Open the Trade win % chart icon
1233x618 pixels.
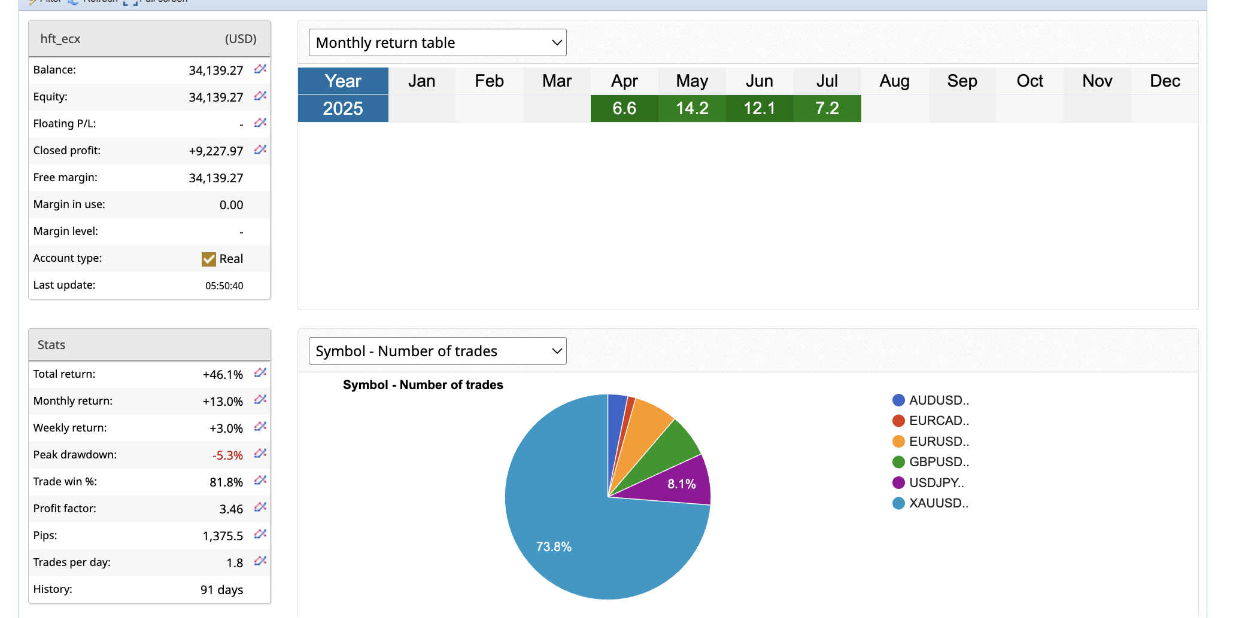pyautogui.click(x=260, y=481)
